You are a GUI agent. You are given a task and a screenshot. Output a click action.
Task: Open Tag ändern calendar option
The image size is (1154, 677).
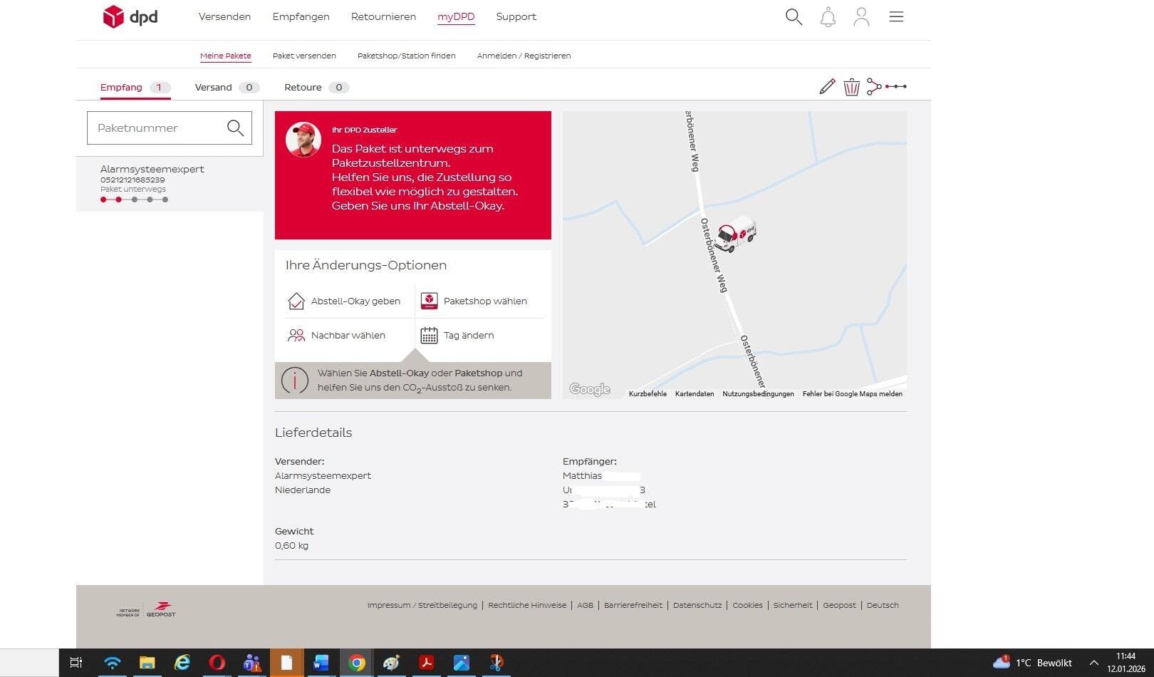457,336
